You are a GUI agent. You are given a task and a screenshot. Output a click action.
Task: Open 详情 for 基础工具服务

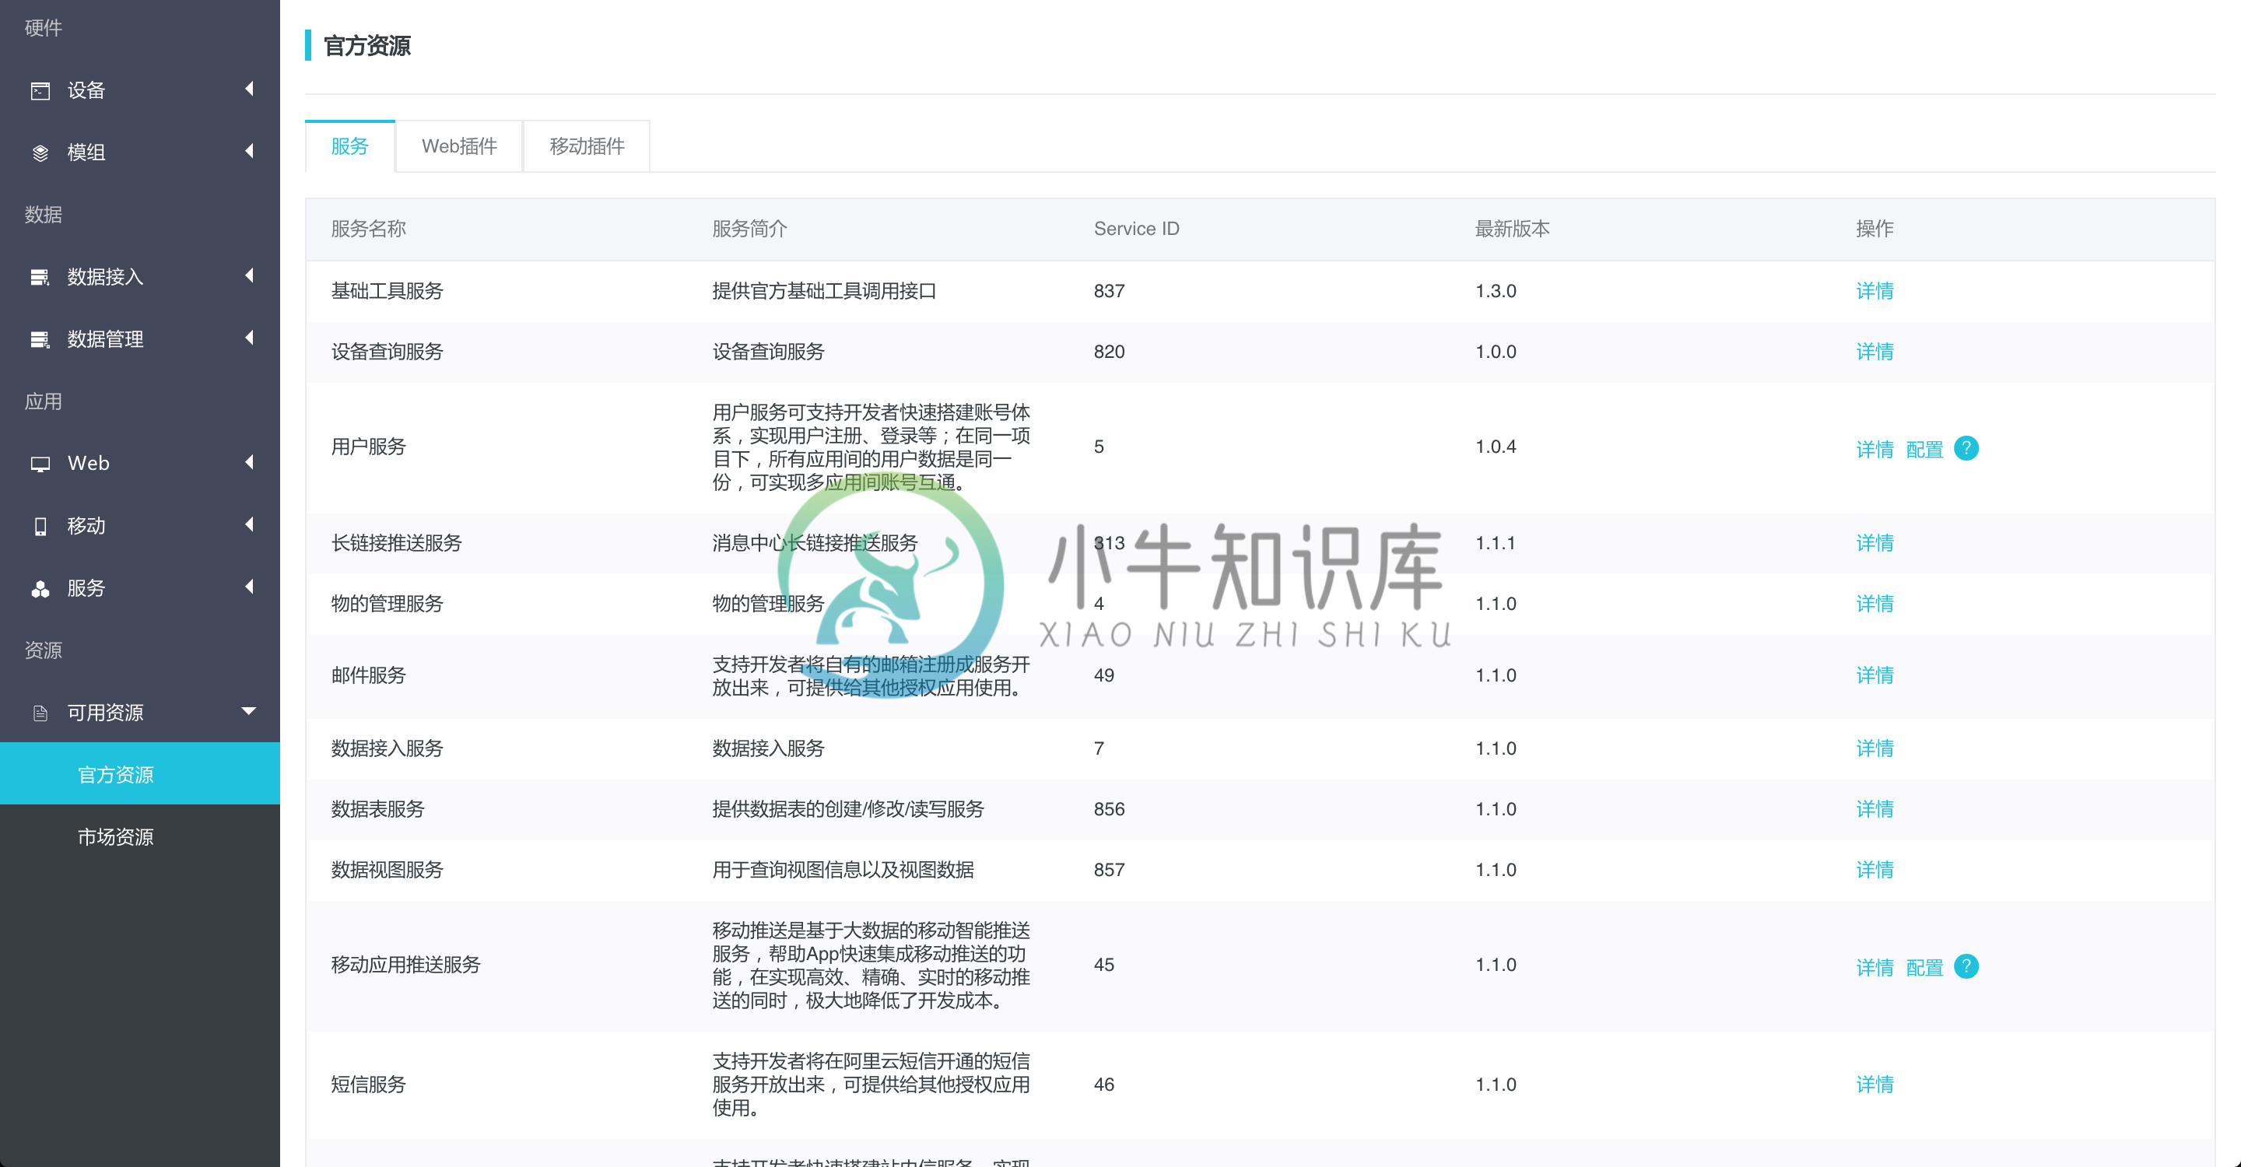click(1875, 291)
